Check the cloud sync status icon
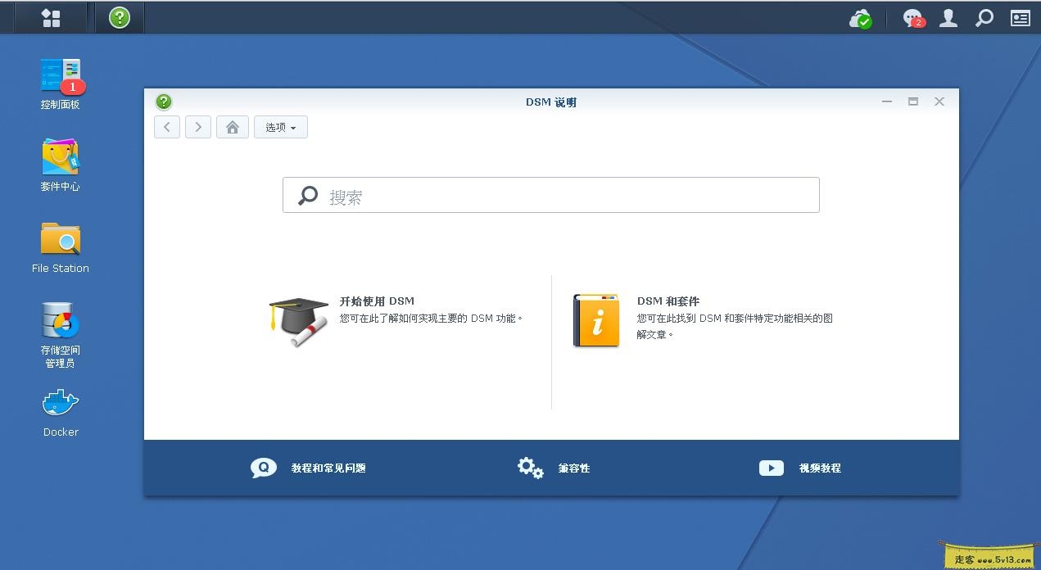Screen dimensions: 1041x570 point(860,17)
